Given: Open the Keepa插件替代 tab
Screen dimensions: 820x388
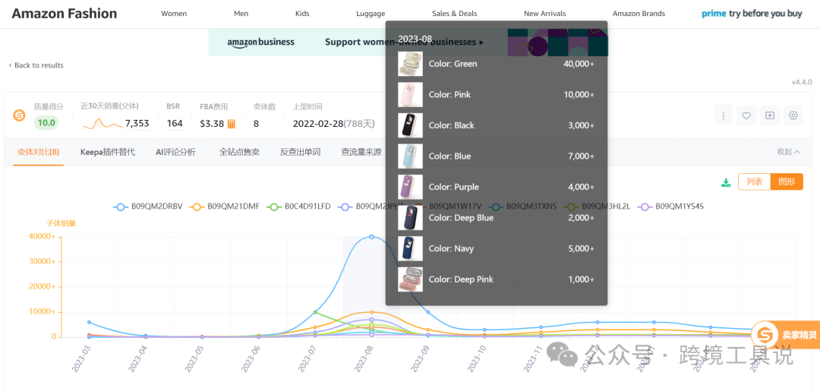Looking at the screenshot, I should (x=108, y=152).
